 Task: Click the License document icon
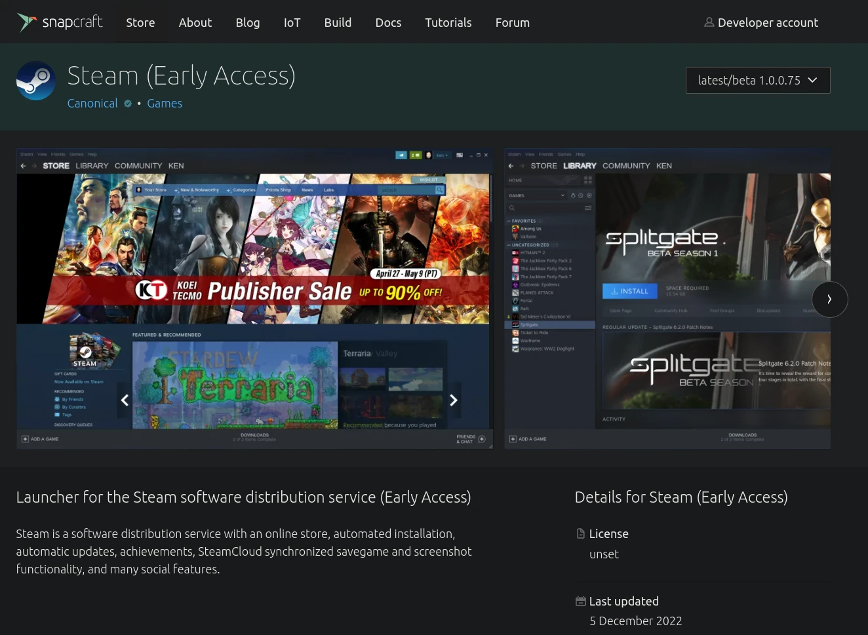pos(580,533)
